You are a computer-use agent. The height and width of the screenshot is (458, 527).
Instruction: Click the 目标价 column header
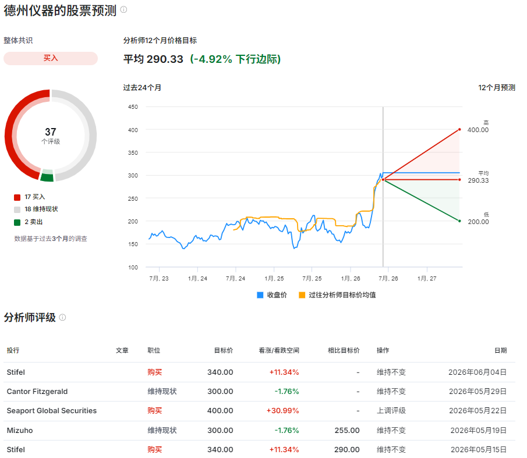[x=224, y=350]
